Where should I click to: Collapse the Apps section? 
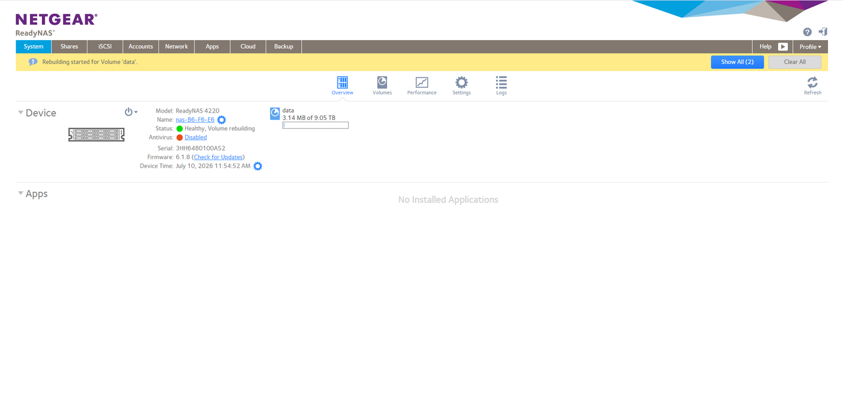[21, 194]
